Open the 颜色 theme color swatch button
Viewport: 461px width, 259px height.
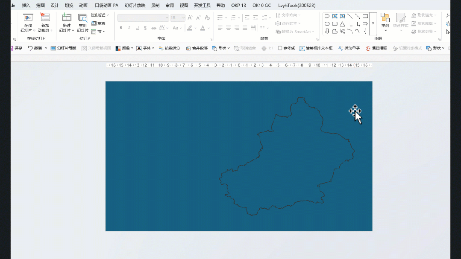124,48
